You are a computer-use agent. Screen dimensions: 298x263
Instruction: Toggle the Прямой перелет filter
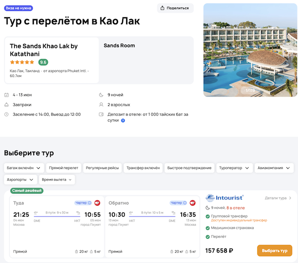(64, 168)
